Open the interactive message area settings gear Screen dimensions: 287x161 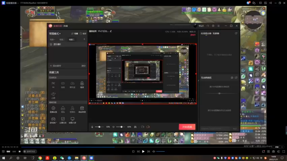pyautogui.click(x=232, y=78)
